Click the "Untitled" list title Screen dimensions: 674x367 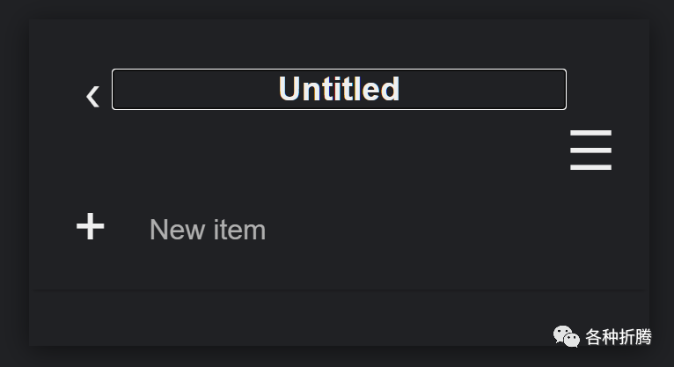[x=339, y=90]
